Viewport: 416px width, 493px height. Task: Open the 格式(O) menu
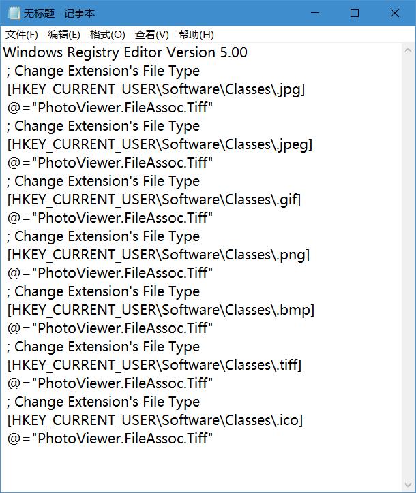click(x=108, y=35)
